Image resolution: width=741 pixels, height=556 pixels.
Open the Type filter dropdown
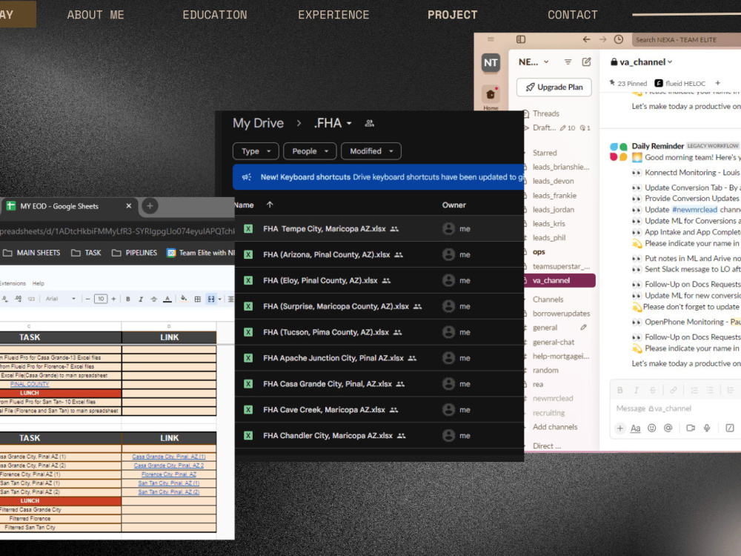click(x=256, y=151)
